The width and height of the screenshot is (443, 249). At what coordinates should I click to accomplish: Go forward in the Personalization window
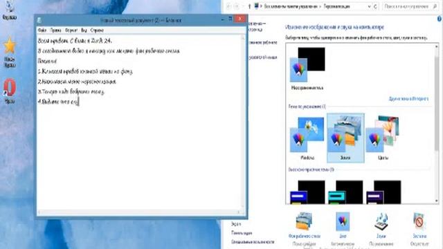pos(237,6)
